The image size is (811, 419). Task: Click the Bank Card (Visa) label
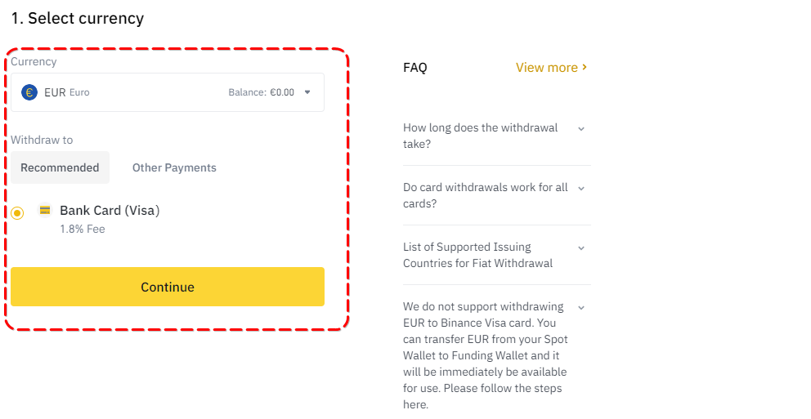pyautogui.click(x=110, y=211)
